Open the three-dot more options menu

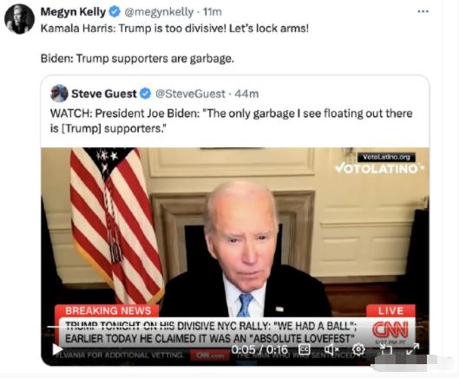423,11
